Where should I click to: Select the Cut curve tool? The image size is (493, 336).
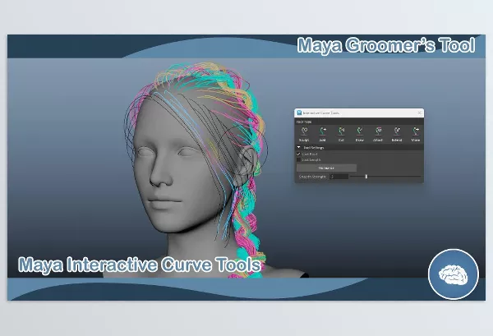pyautogui.click(x=341, y=134)
